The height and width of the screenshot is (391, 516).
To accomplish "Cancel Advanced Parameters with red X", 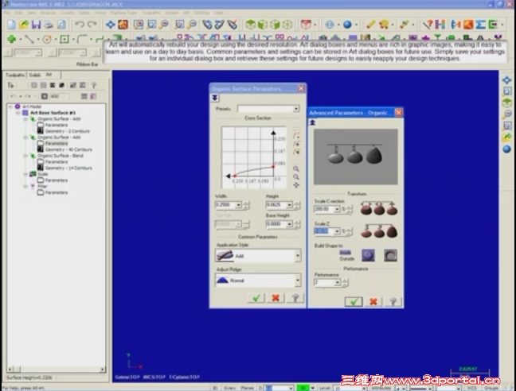I will [373, 301].
